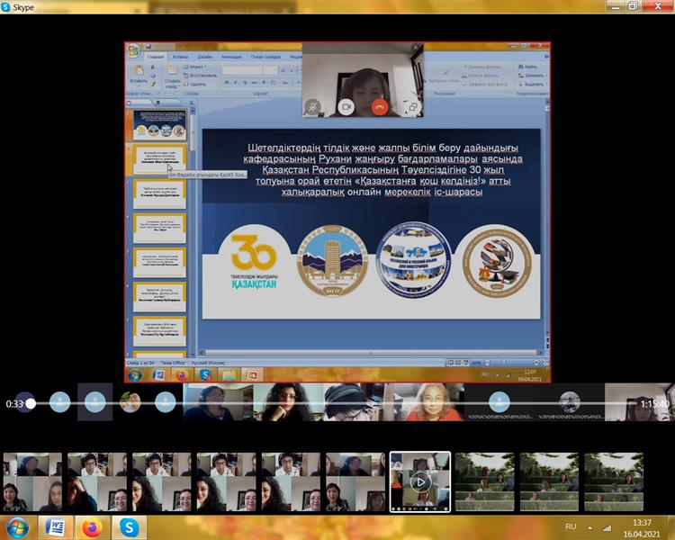The height and width of the screenshot is (540, 675).
Task: Switch to the Вставка ribbon tab
Action: tap(181, 57)
